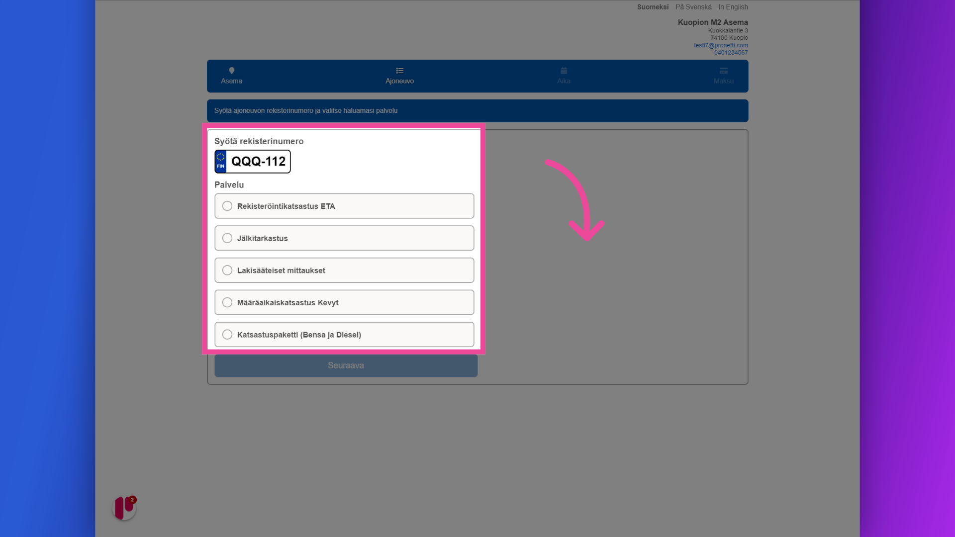The image size is (955, 537).
Task: Click the Palvelu label
Action: tap(229, 185)
